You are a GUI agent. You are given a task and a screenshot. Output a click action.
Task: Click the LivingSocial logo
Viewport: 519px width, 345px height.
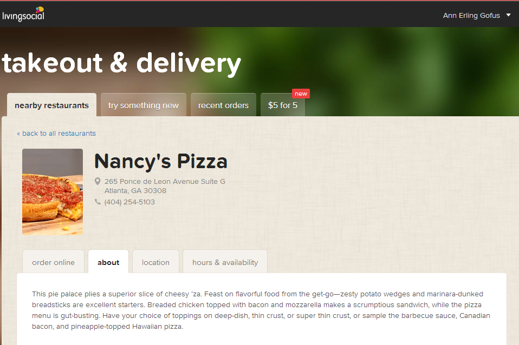click(23, 14)
